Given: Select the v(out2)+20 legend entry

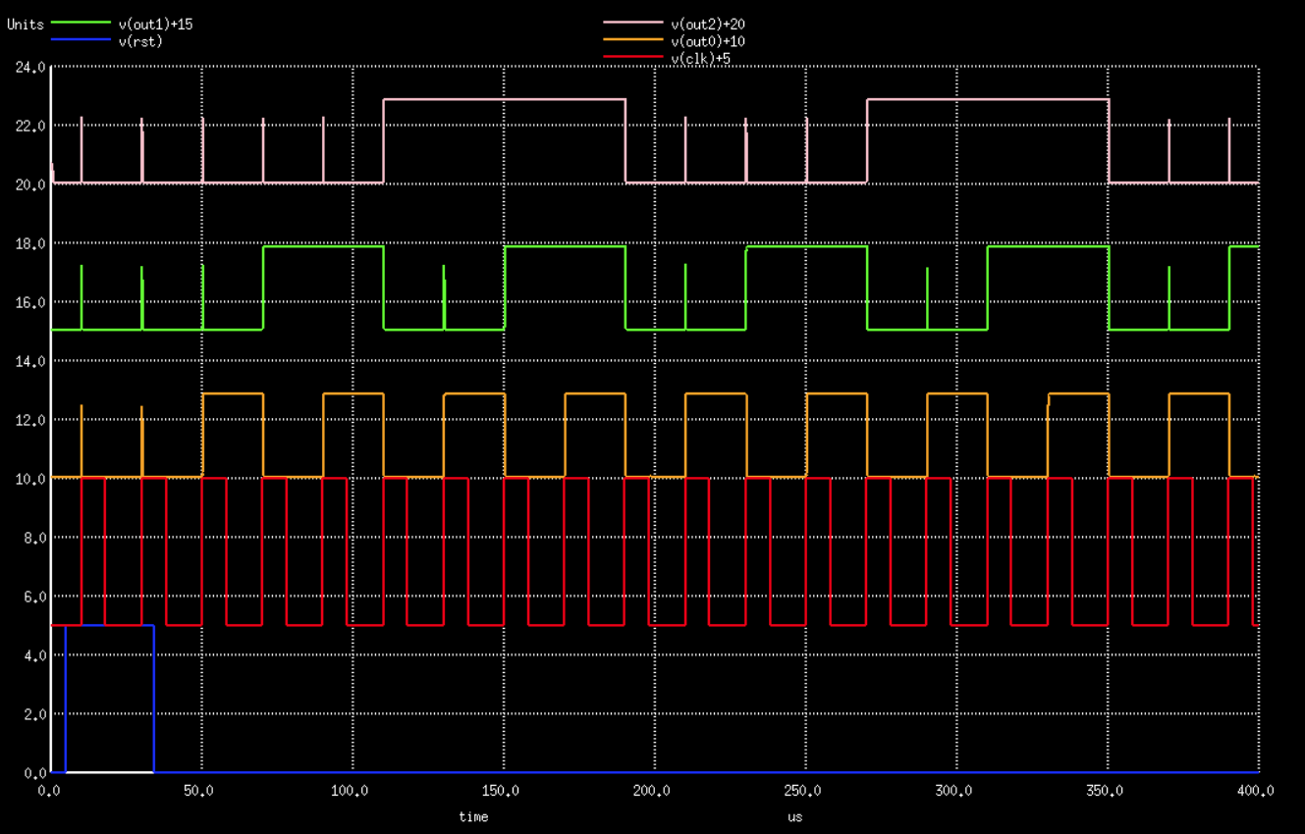Looking at the screenshot, I should (x=713, y=24).
